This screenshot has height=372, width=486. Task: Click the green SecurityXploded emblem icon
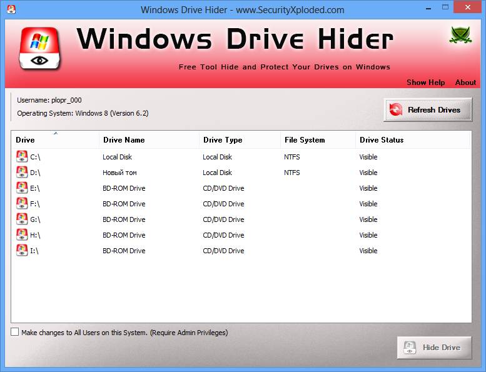click(x=460, y=34)
